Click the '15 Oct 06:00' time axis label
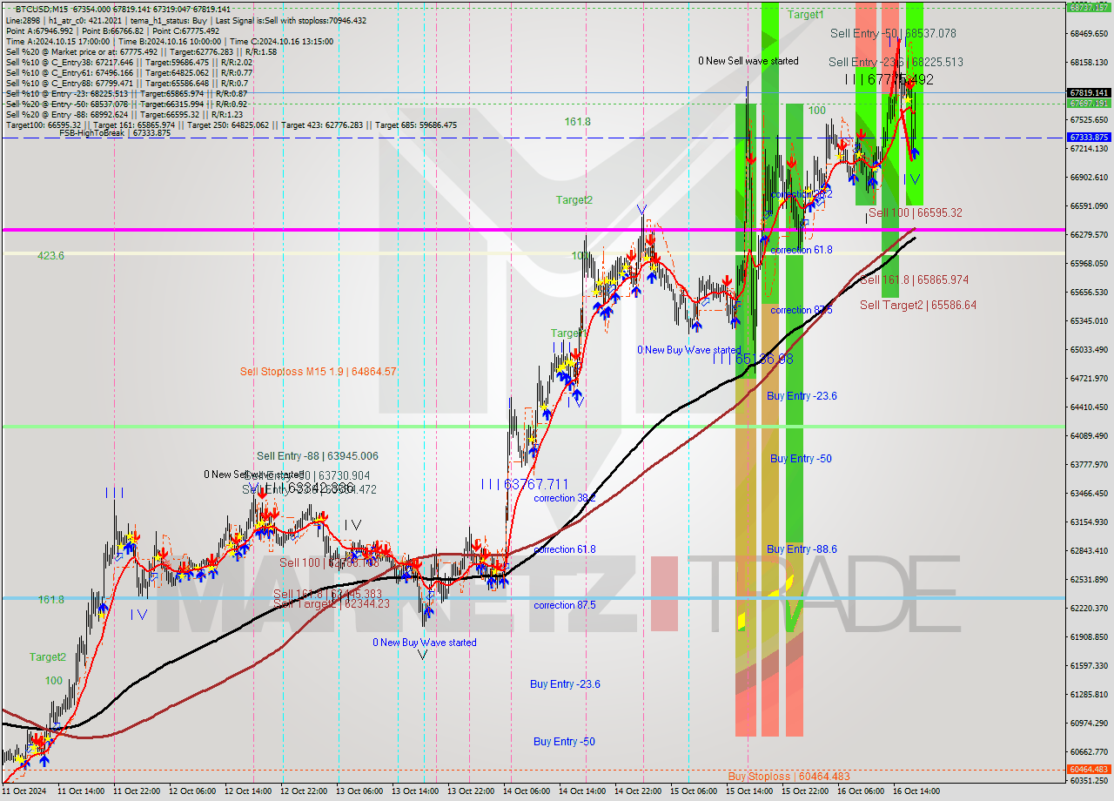 (694, 791)
